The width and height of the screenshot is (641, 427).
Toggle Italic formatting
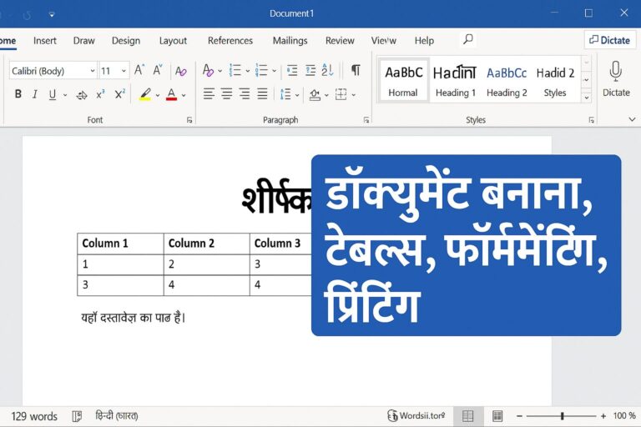tap(35, 94)
